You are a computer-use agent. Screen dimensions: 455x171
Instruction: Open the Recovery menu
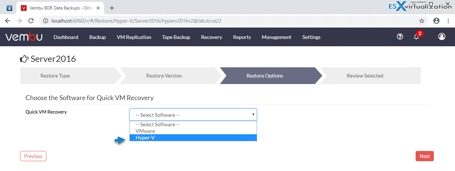click(x=211, y=37)
